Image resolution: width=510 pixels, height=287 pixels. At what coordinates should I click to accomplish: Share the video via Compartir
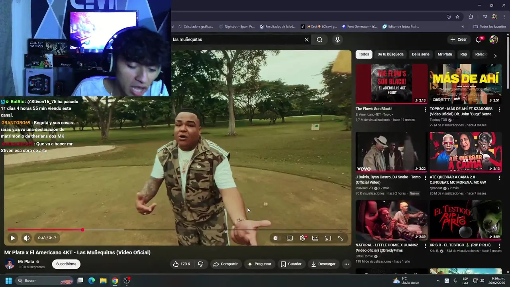click(226, 264)
